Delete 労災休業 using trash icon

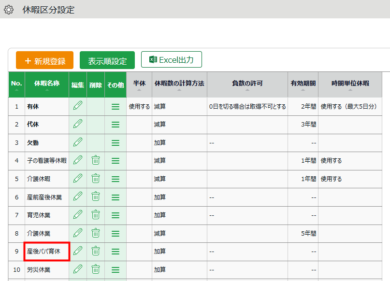click(96, 269)
